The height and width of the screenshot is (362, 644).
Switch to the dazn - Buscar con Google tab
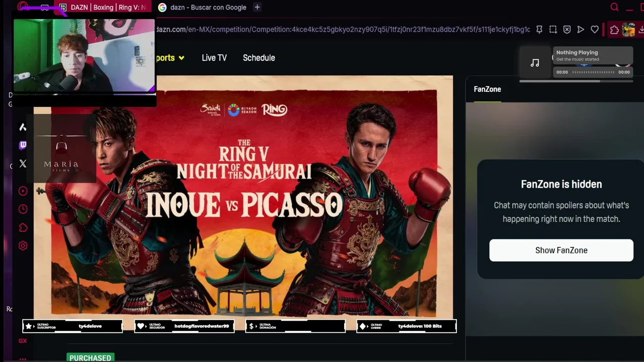coord(202,7)
